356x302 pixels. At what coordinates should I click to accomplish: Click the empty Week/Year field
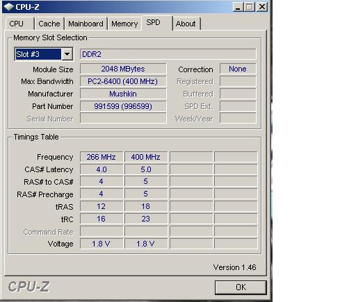[238, 118]
